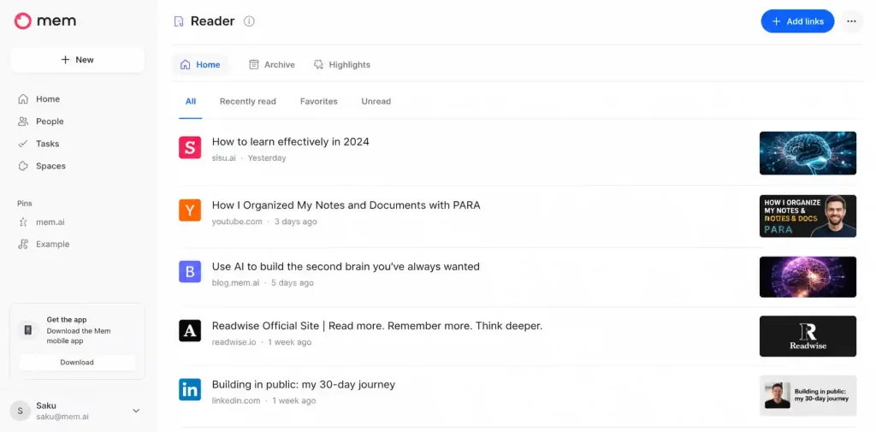Screen dimensions: 876x432
Task: Click the mobile phone app icon
Action: coord(28,330)
